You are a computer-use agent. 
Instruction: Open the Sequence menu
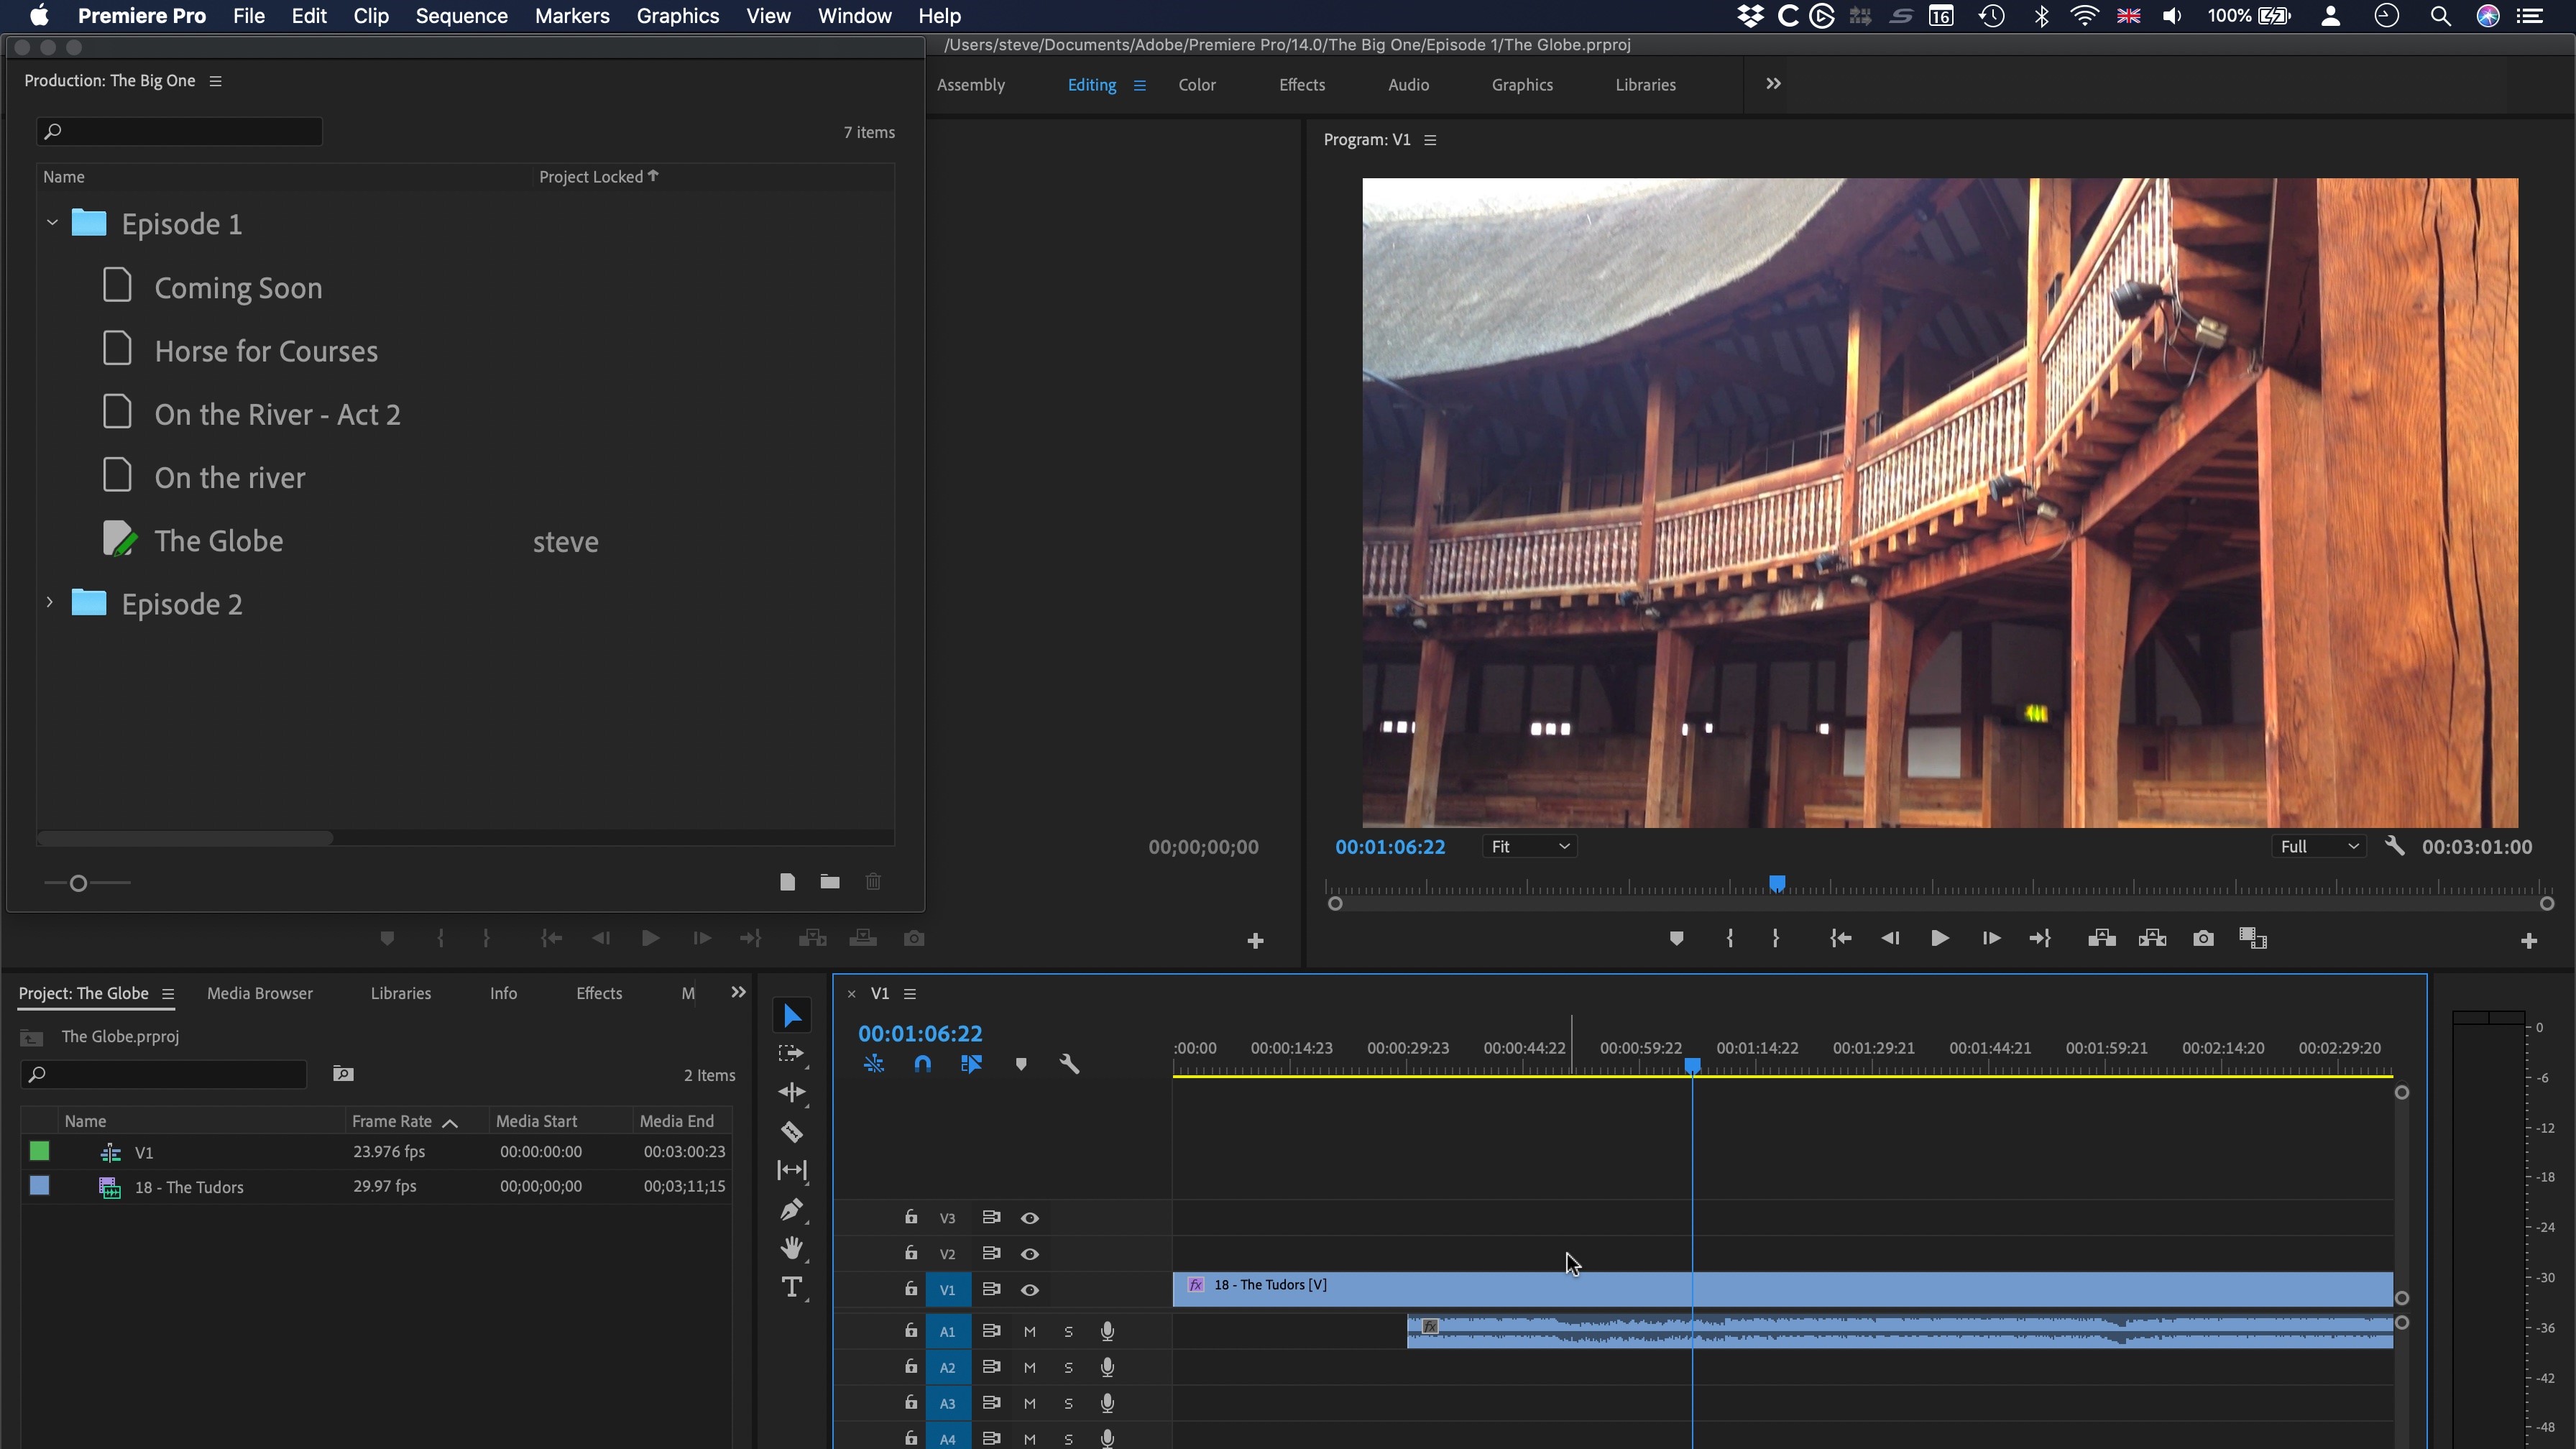[461, 15]
